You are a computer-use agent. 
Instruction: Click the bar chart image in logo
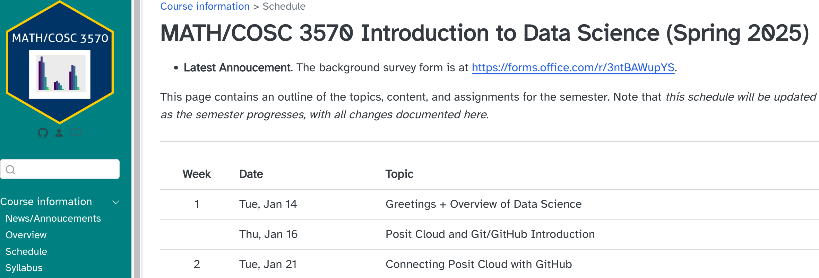60,74
